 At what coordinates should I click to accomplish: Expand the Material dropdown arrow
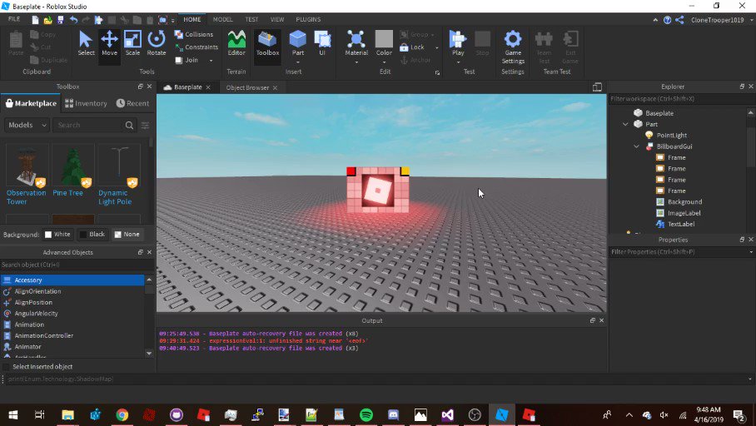point(356,62)
